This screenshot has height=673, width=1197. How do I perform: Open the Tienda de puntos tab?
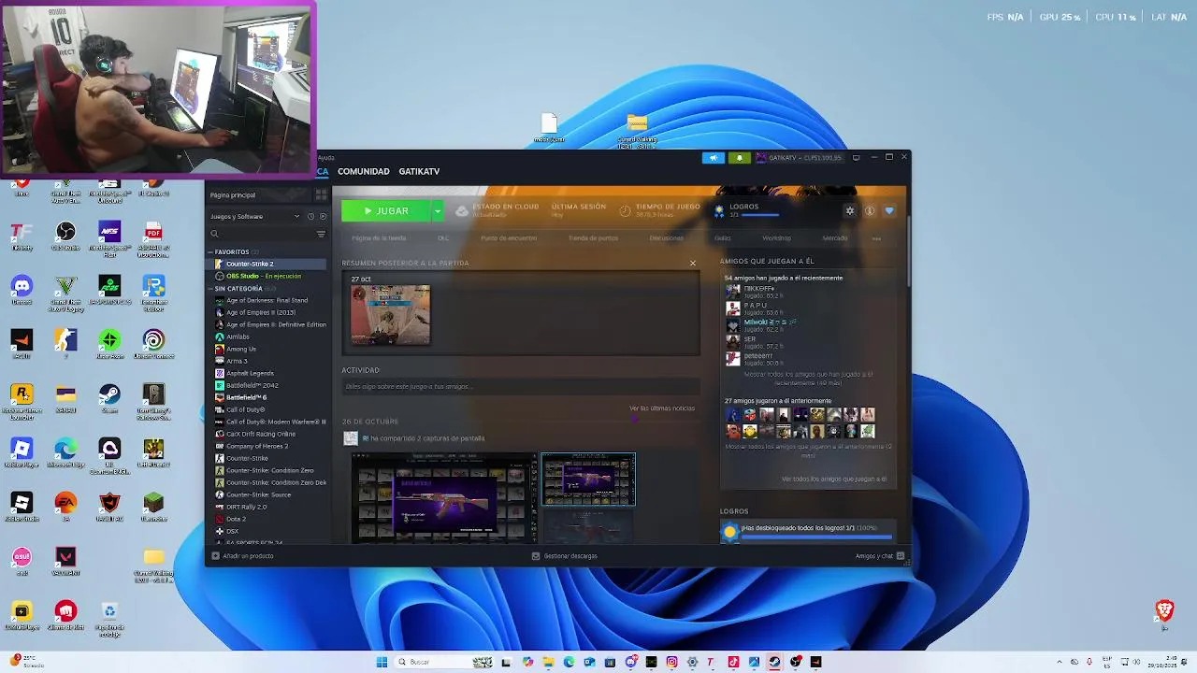(593, 238)
